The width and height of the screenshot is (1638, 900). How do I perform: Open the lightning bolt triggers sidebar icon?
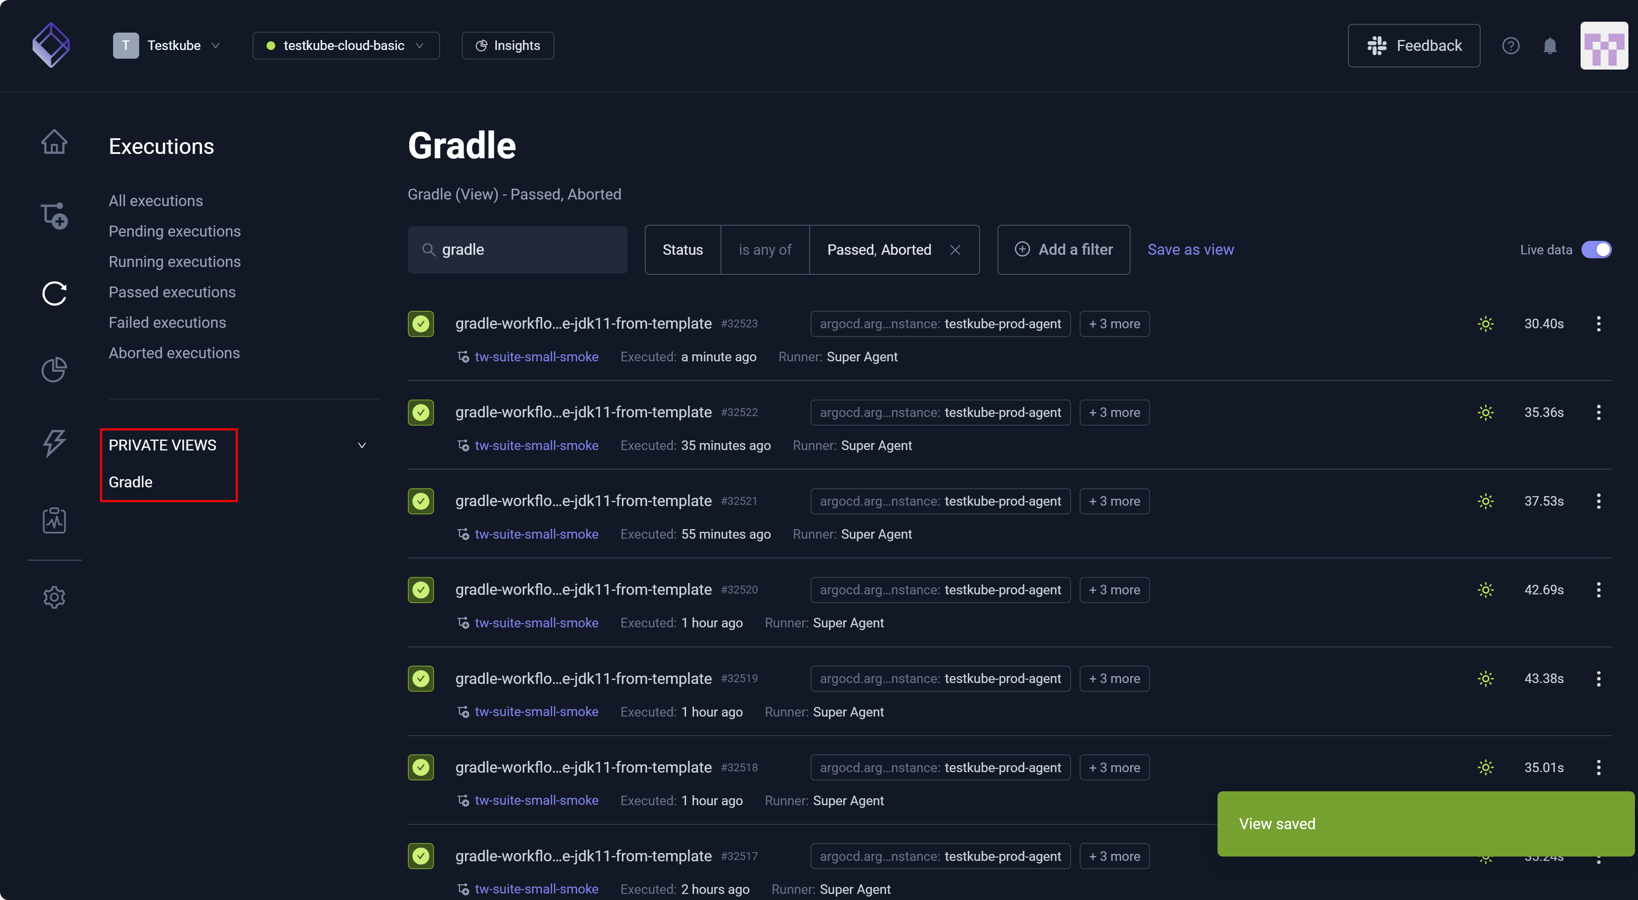[54, 443]
